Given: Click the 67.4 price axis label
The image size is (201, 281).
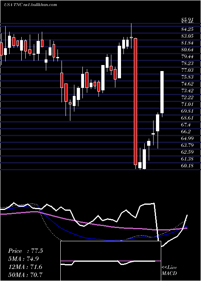Looking at the screenshot, I should 186,124.
